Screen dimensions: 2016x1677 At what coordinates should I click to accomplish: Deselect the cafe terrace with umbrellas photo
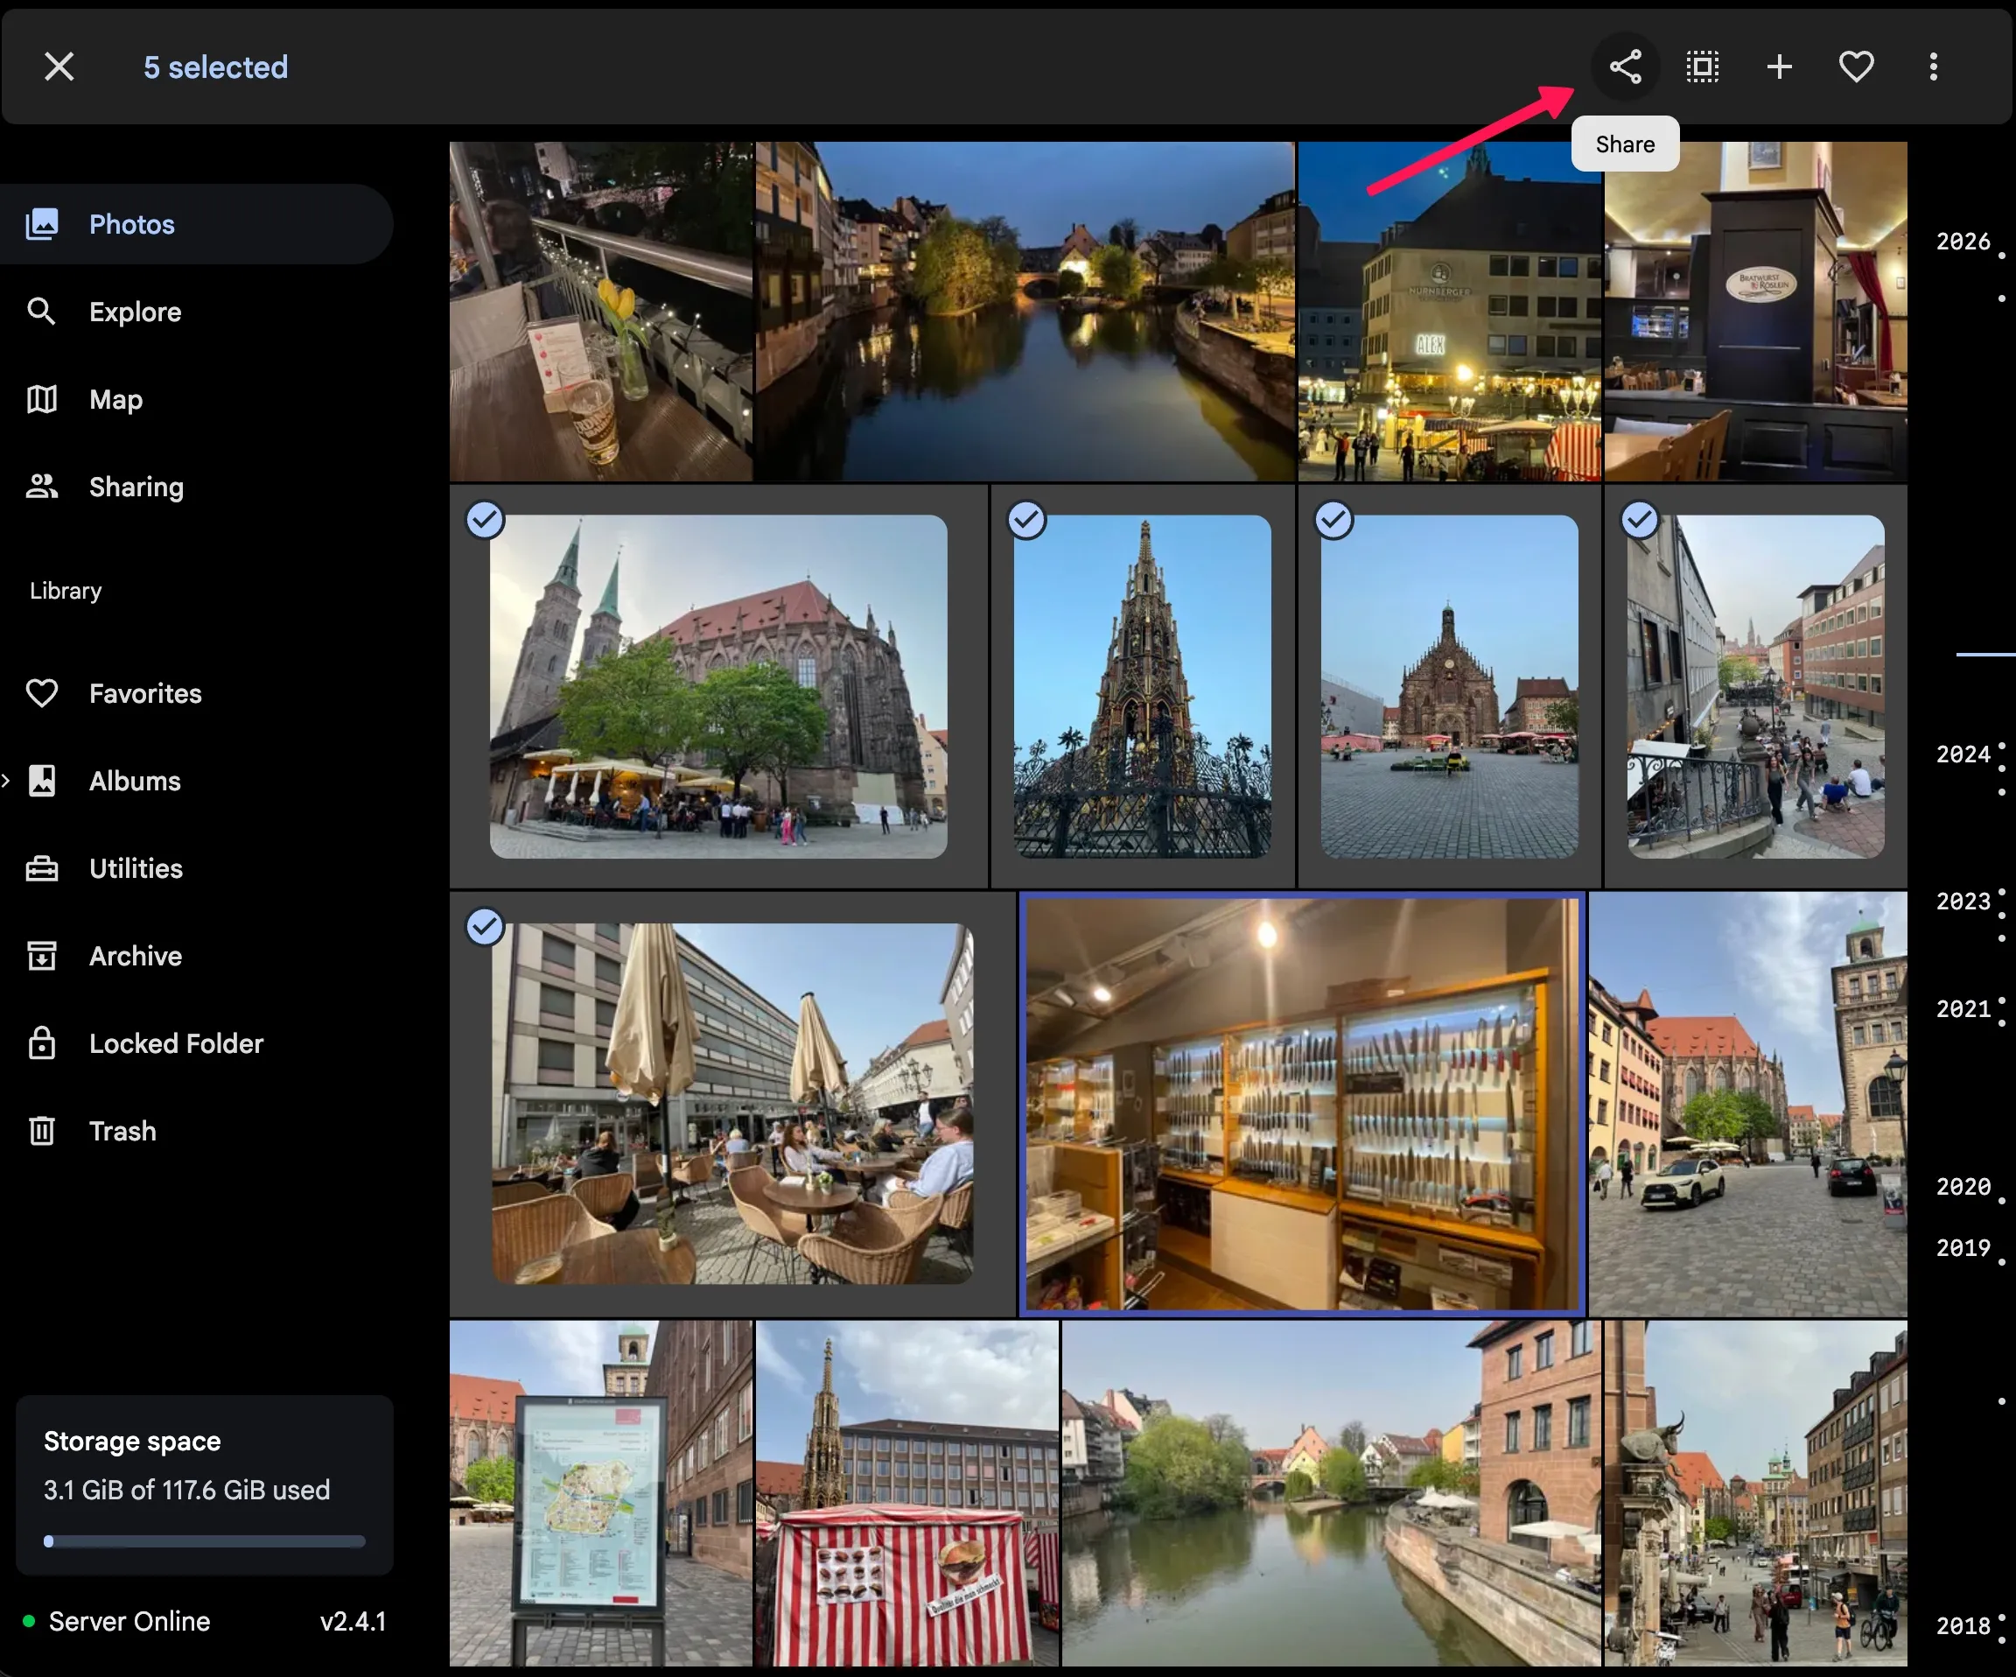(485, 927)
